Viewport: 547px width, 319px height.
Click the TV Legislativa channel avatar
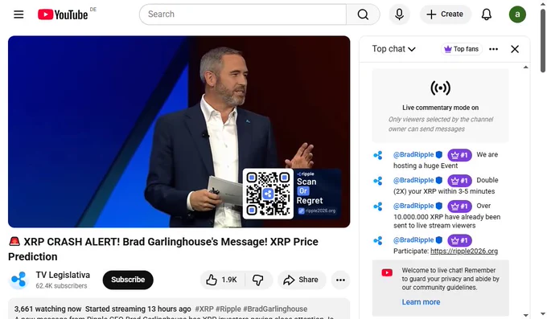[19, 280]
